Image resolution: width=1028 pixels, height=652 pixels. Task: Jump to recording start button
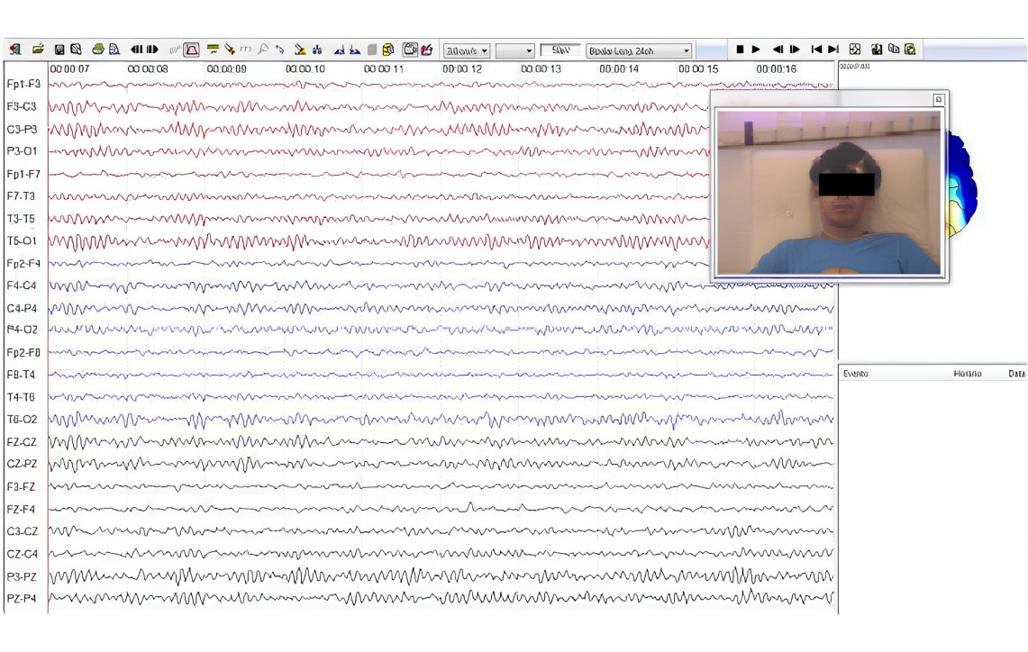click(816, 50)
